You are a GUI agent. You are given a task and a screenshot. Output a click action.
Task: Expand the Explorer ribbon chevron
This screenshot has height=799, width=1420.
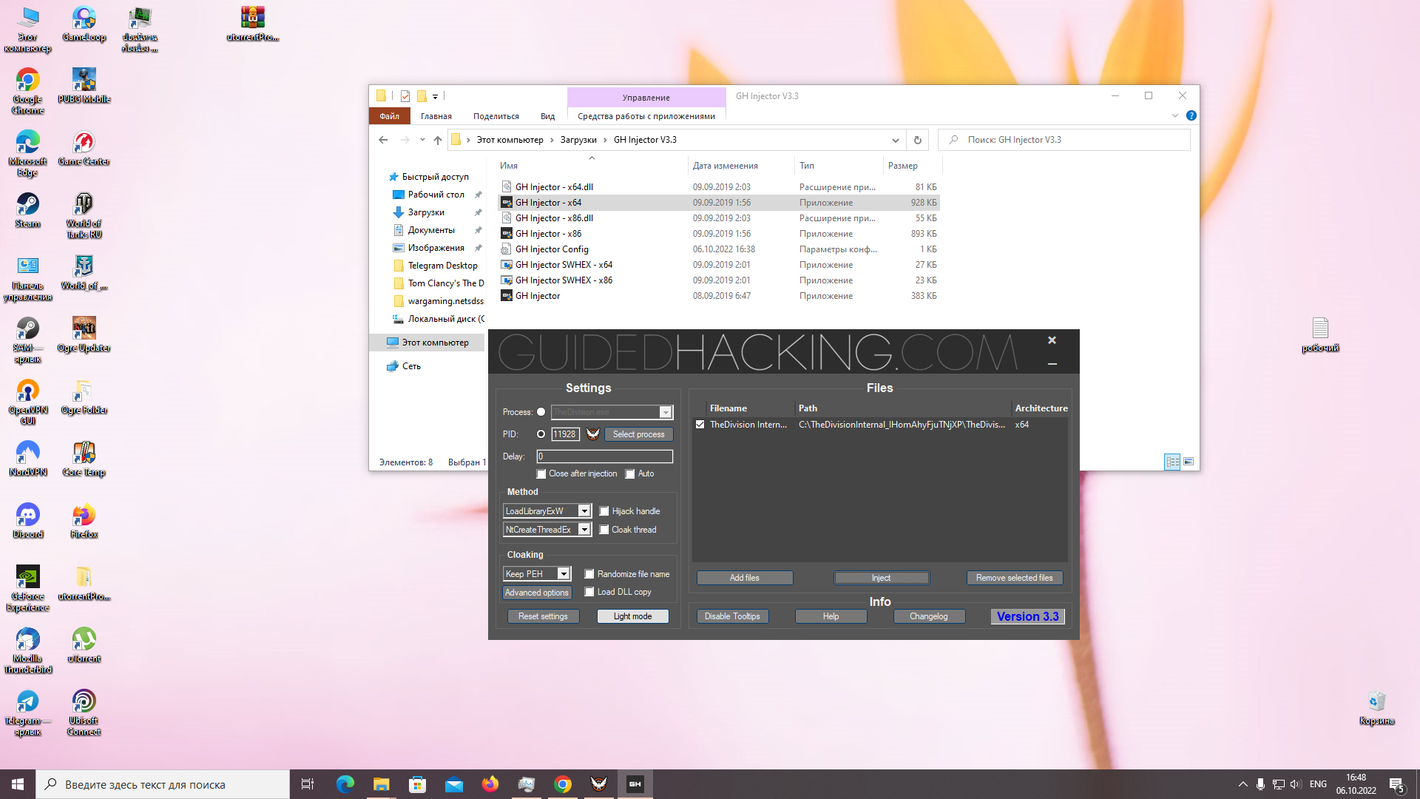1175,115
